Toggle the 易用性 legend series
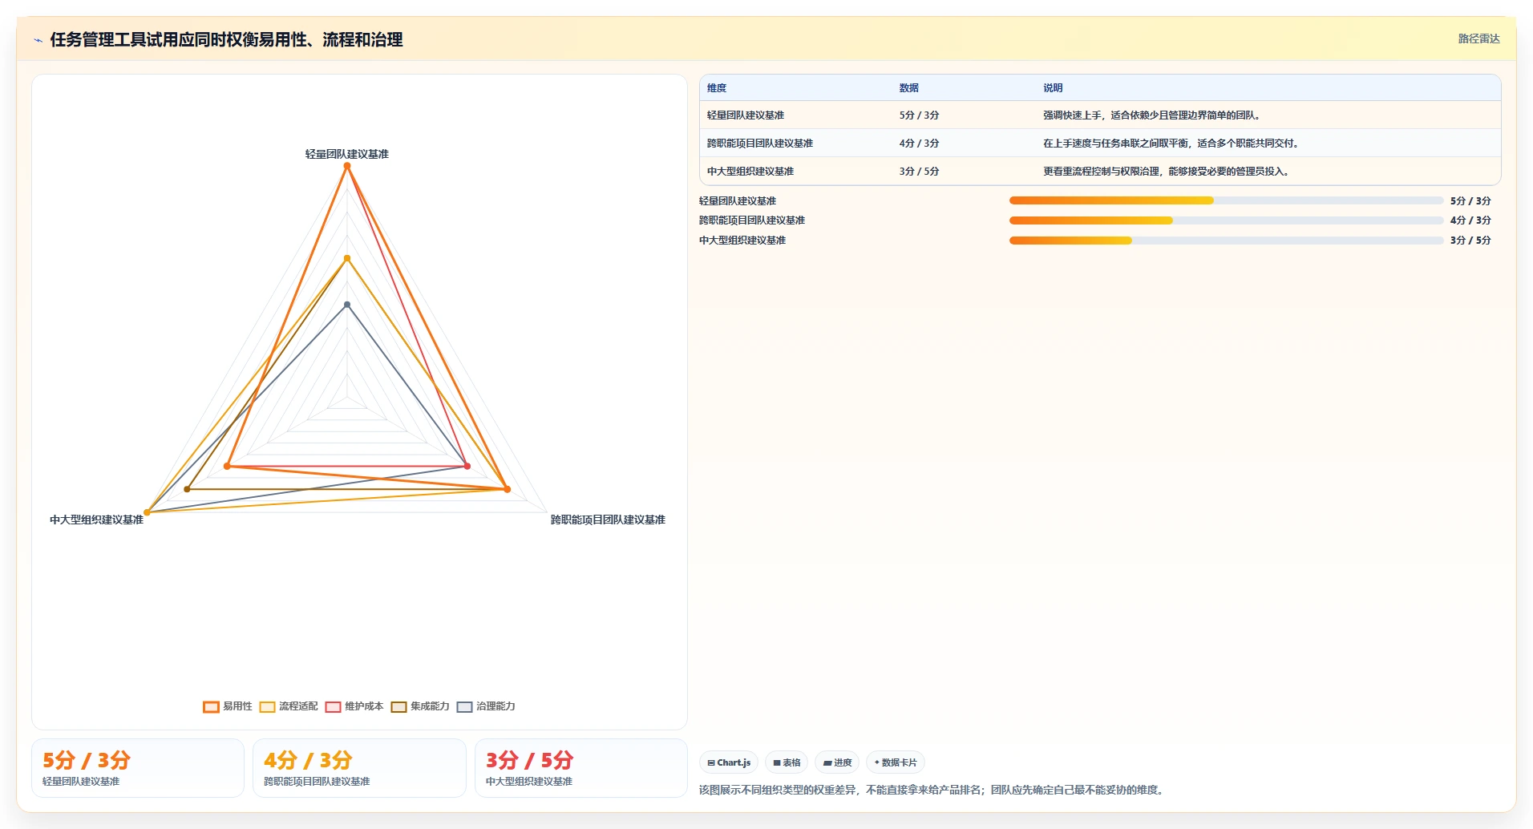The image size is (1533, 829). click(x=228, y=706)
